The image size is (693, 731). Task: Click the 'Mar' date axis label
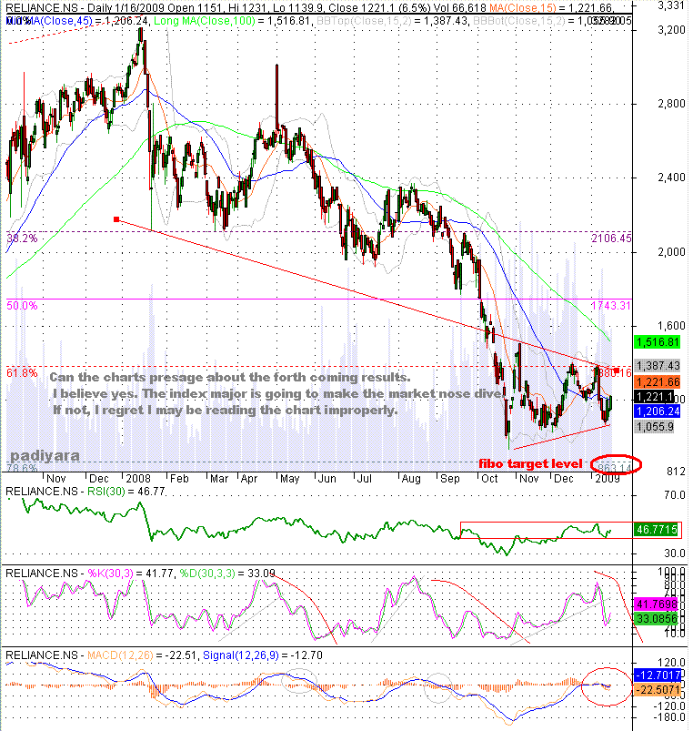click(219, 479)
